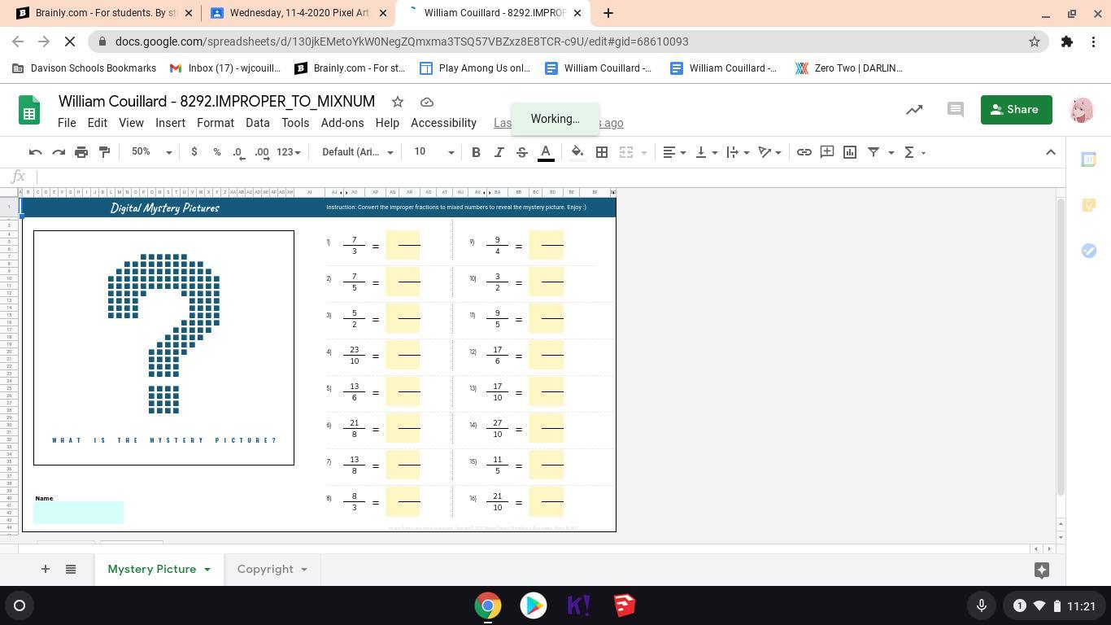Open the Format menu
The height and width of the screenshot is (625, 1111).
[x=215, y=123]
